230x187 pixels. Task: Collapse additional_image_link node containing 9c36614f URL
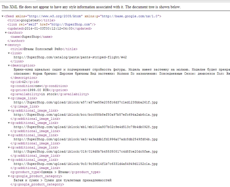pyautogui.click(x=9, y=160)
